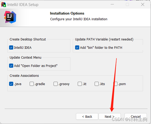Cancel the IntelliJ IDEA installation

(136, 116)
